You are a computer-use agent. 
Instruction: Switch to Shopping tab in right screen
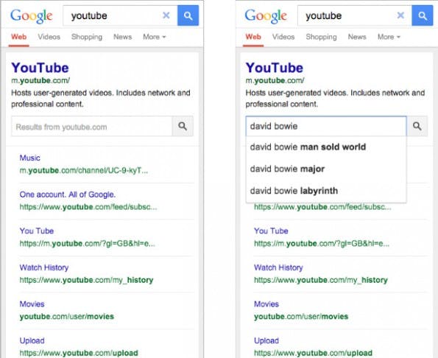coord(321,37)
